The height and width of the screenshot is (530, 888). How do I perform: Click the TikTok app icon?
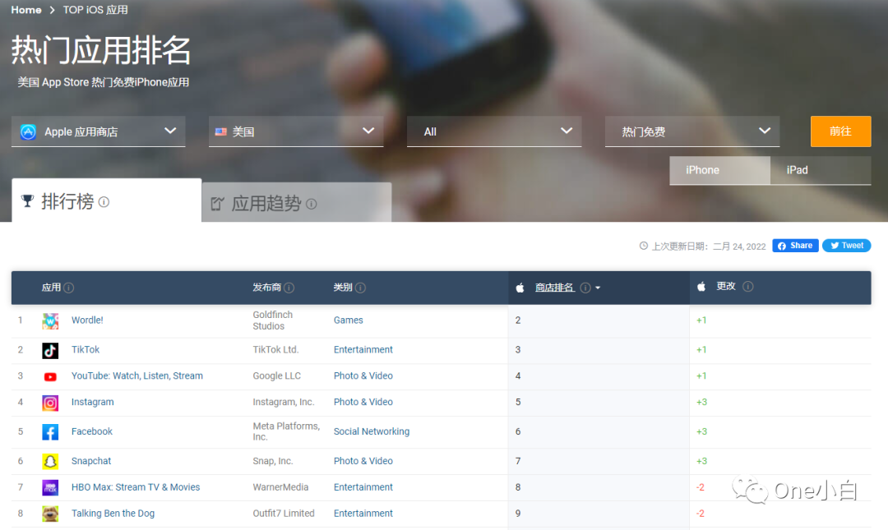point(50,349)
